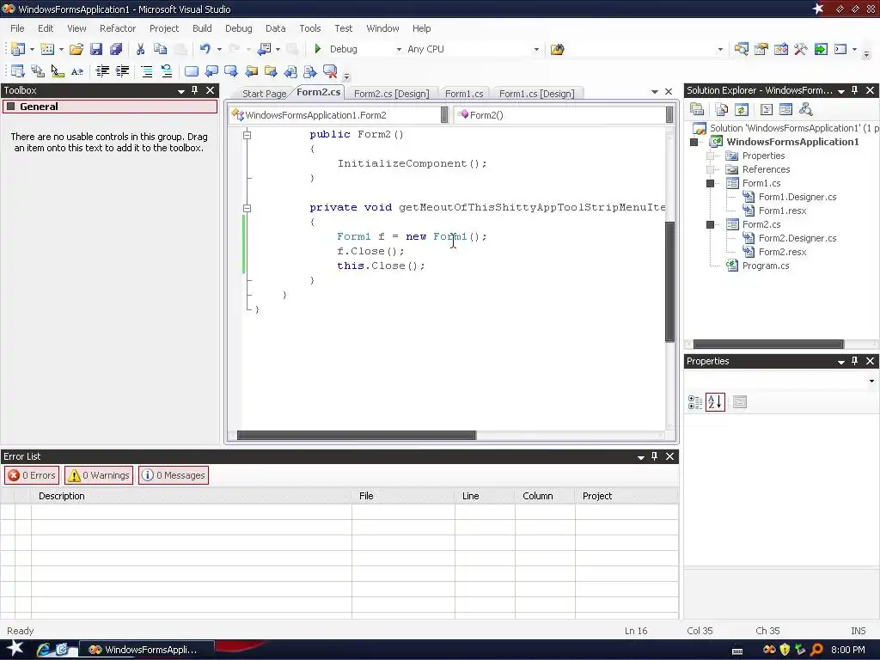Viewport: 880px width, 660px height.
Task: Click the Navigate Backward icon
Action: point(264,49)
